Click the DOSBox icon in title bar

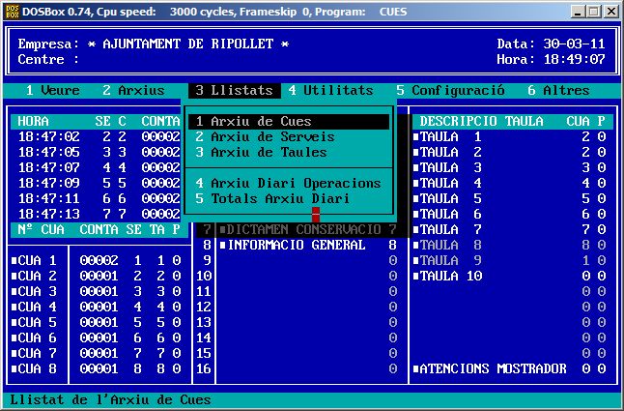pyautogui.click(x=14, y=12)
